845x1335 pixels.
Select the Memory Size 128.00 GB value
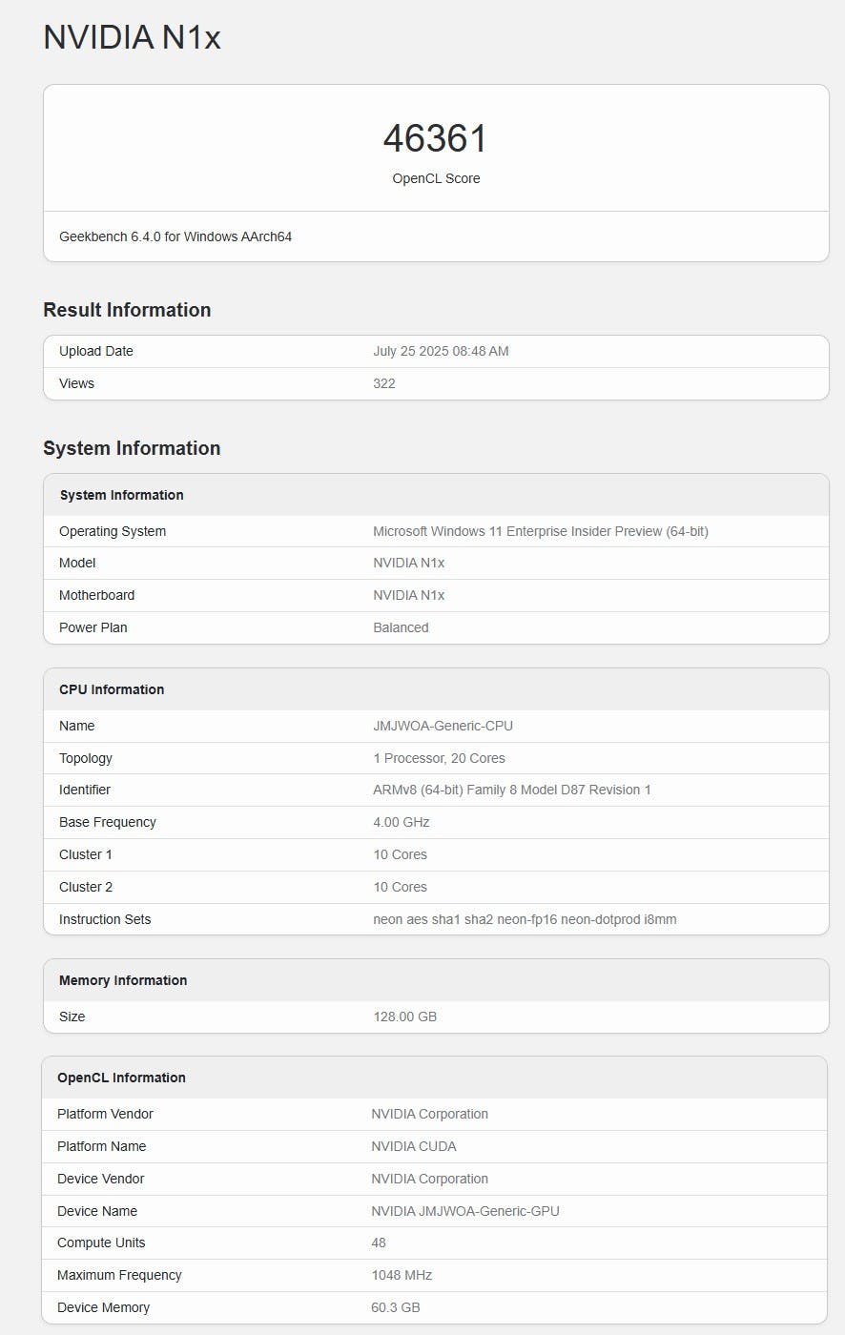pyautogui.click(x=404, y=1017)
